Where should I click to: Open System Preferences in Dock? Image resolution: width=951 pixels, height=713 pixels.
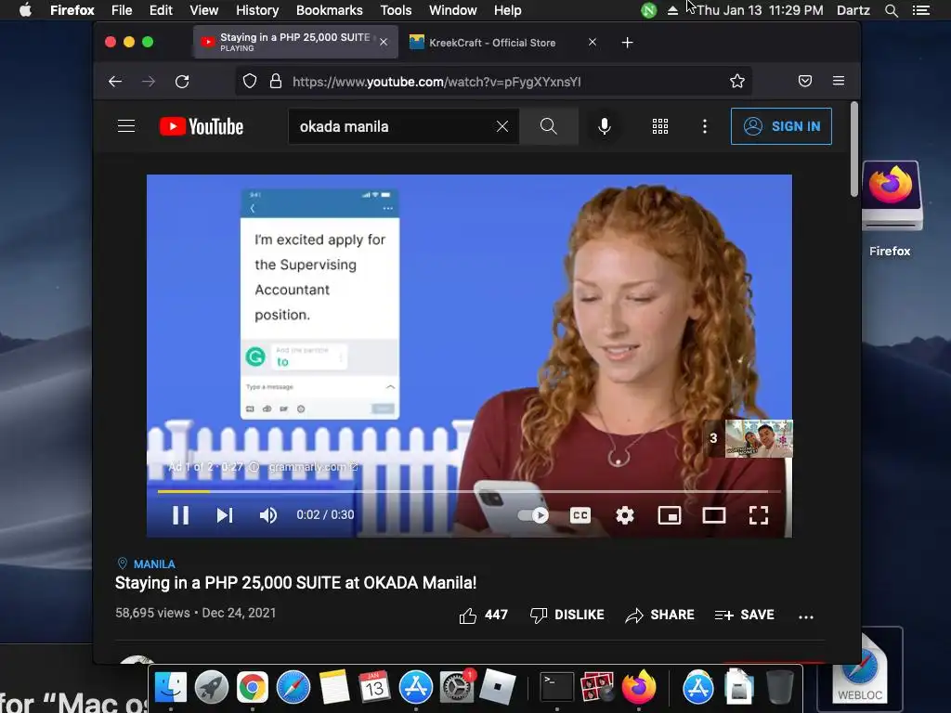coord(456,687)
